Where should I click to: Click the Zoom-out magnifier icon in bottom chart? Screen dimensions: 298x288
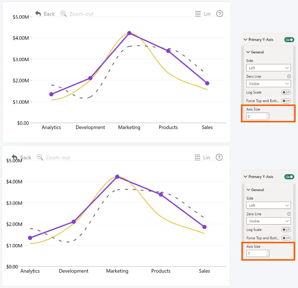pyautogui.click(x=40, y=157)
